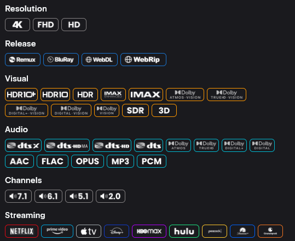Choose the plain HDR badge
This screenshot has width=295, height=241.
[x=85, y=95]
